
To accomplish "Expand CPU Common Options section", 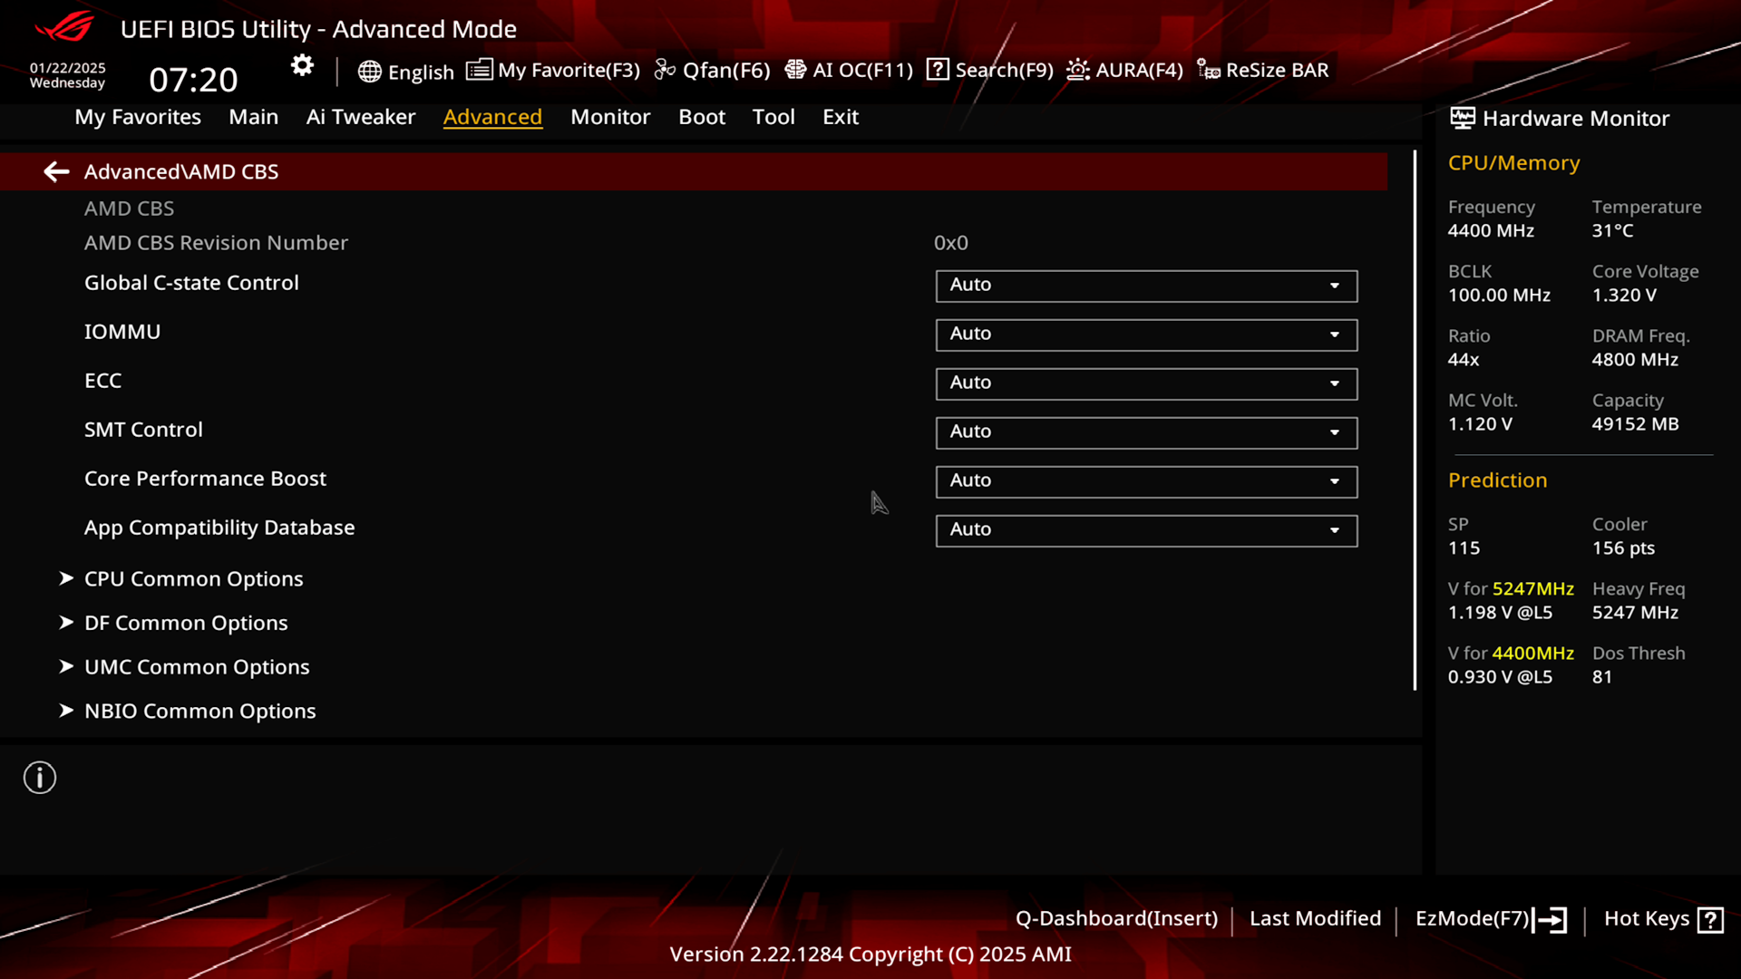I will pos(194,578).
